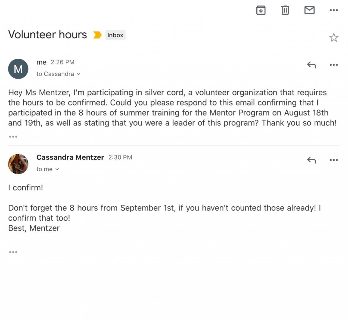Click the Cassandra Mentzer sender name
The image size is (348, 320).
tap(70, 157)
